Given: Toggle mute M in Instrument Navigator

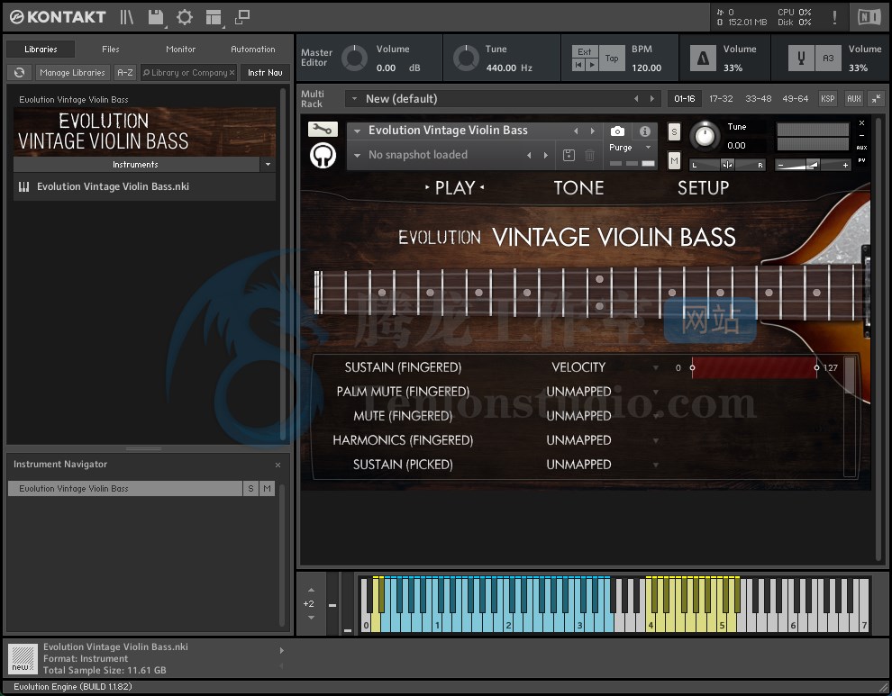Looking at the screenshot, I should pos(267,488).
